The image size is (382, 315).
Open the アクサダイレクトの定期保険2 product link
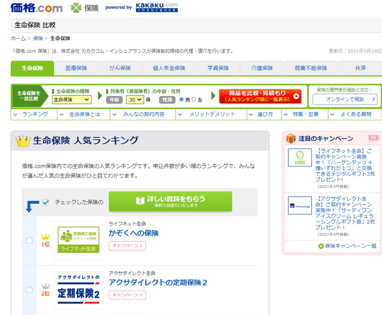(x=158, y=283)
